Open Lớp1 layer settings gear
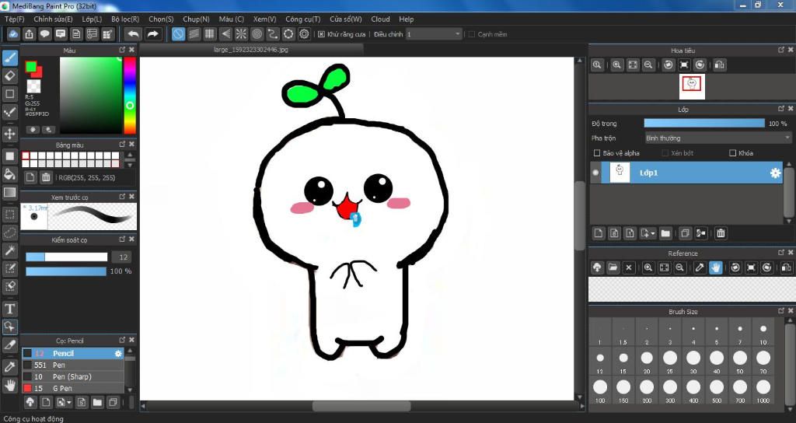 (x=775, y=173)
